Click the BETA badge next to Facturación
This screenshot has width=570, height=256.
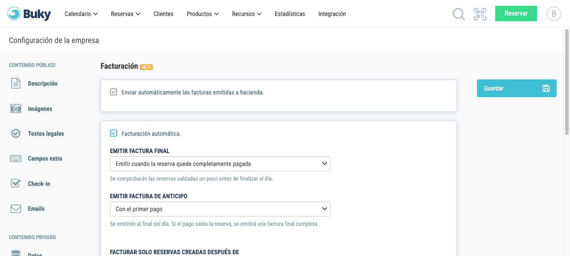146,67
